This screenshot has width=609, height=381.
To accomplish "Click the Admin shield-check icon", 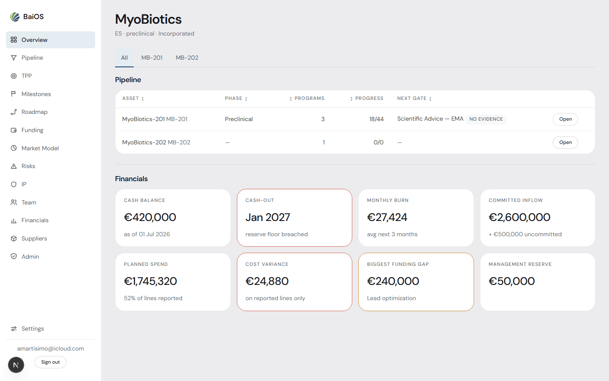I will coord(14,257).
